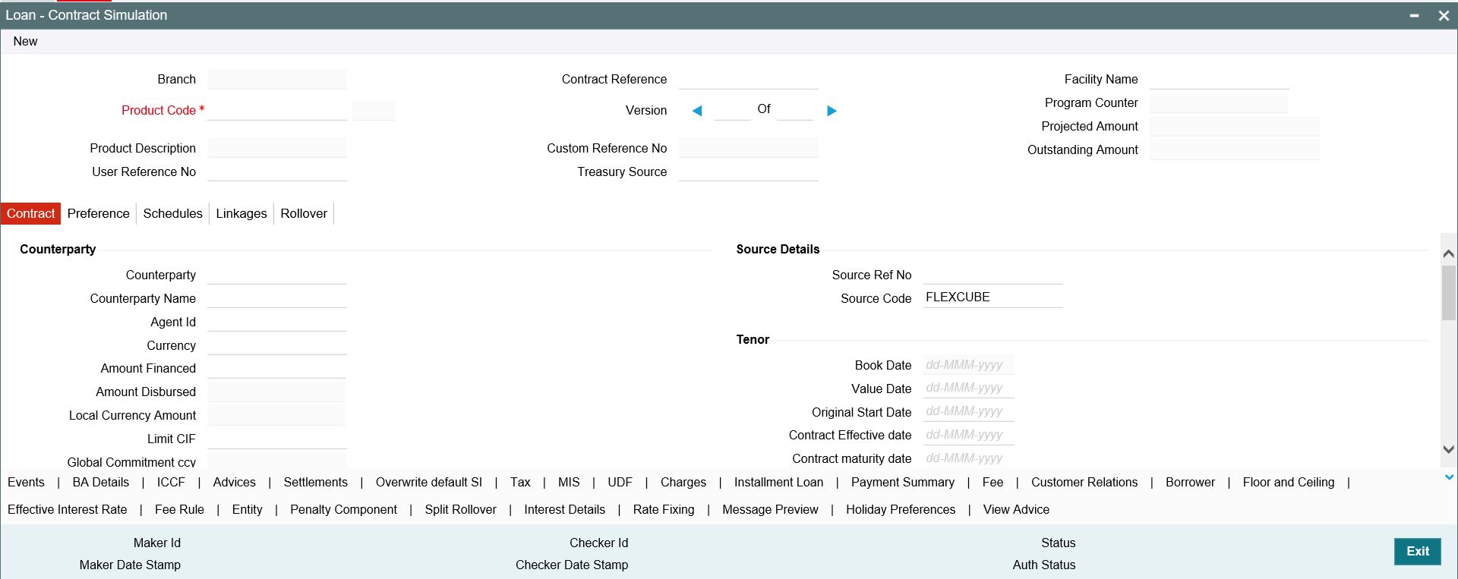The image size is (1458, 579).
Task: Open Holiday Preferences link
Action: (x=901, y=510)
